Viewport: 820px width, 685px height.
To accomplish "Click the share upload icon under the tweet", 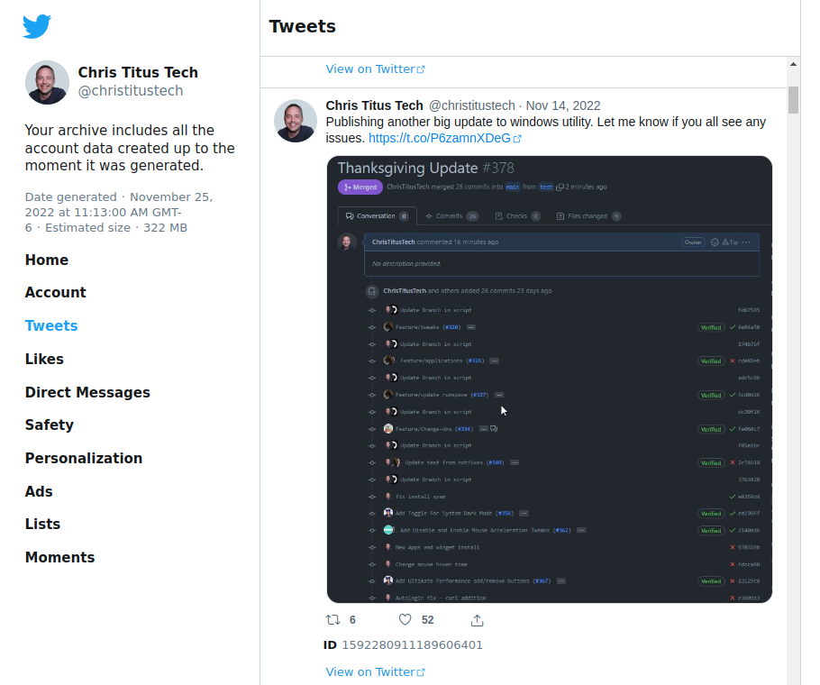I will click(x=477, y=620).
